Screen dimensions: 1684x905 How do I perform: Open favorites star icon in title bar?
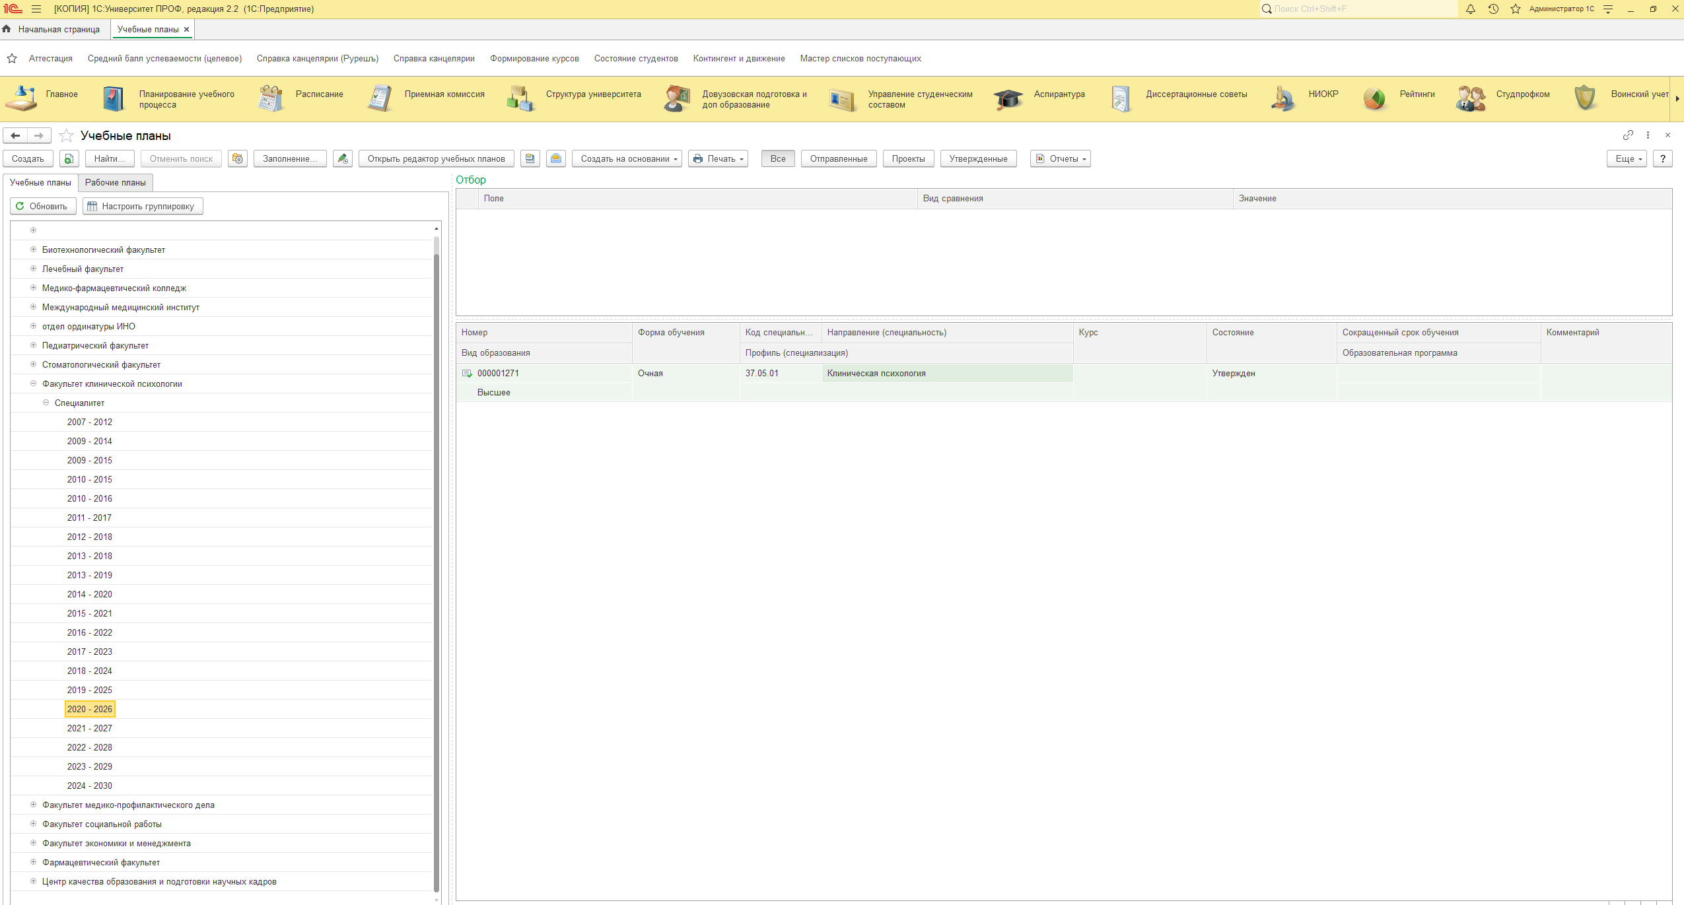(x=1516, y=9)
